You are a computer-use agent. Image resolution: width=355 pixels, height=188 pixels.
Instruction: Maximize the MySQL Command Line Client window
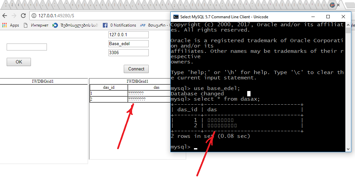tap(328, 17)
